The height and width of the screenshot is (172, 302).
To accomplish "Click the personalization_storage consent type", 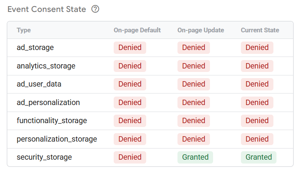I will 57,139.
